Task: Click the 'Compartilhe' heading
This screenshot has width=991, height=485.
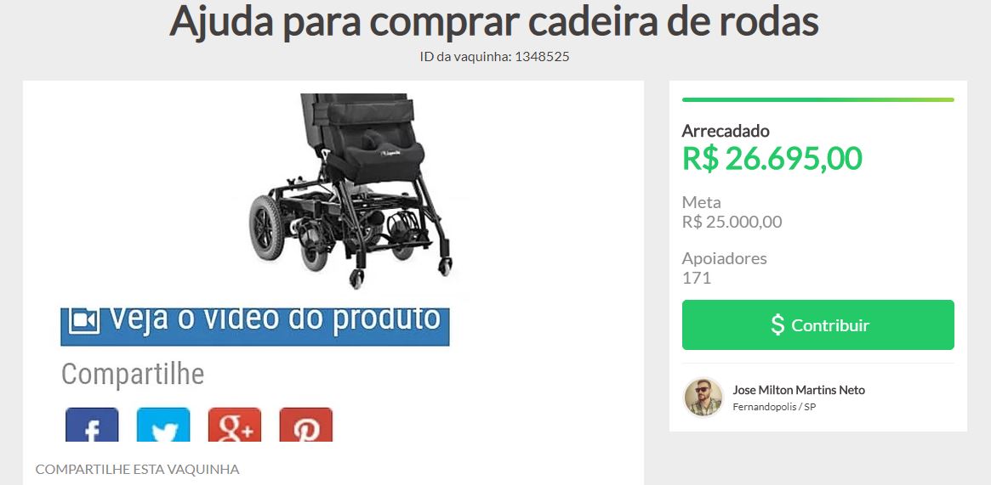Action: (x=133, y=374)
